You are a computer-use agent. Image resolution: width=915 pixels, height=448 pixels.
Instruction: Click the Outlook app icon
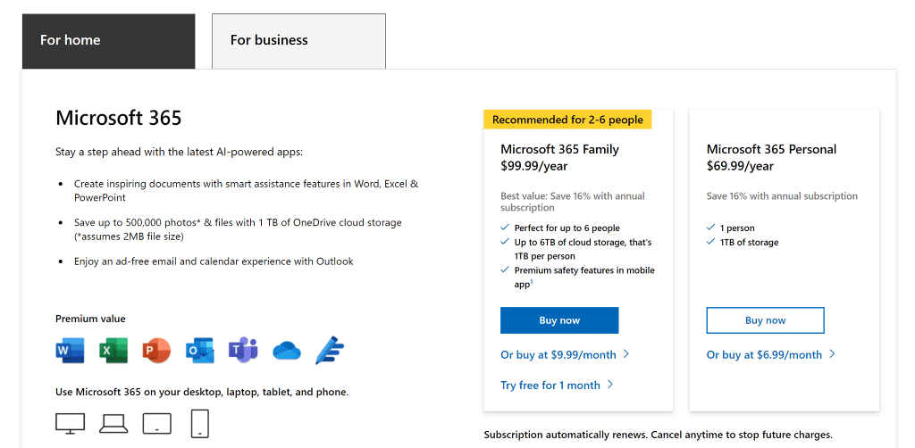click(199, 350)
